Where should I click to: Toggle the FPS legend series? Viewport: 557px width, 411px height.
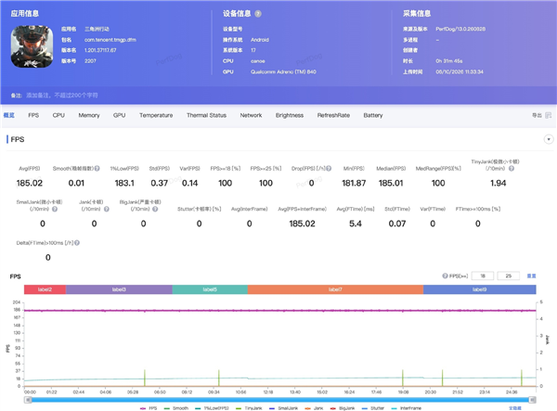pos(149,408)
